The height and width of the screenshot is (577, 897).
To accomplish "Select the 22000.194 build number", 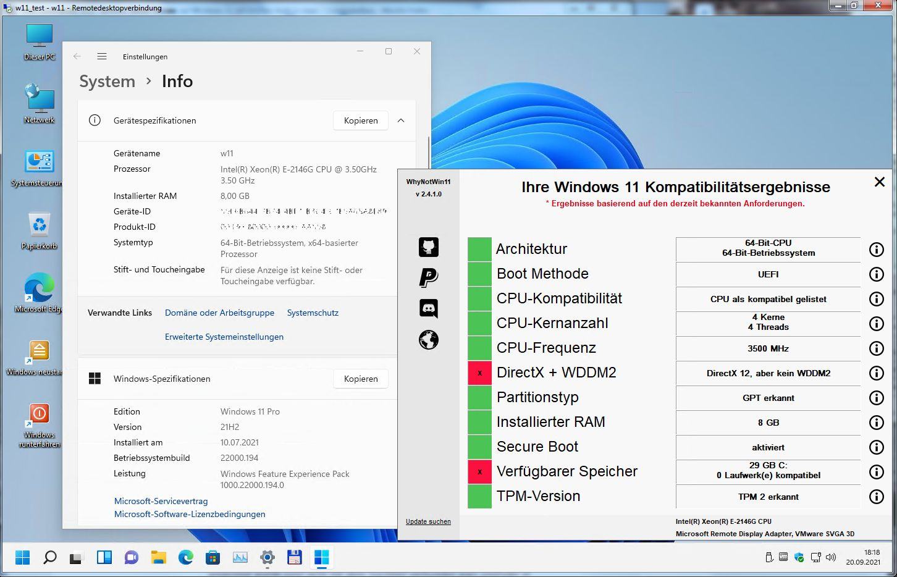I will click(240, 458).
